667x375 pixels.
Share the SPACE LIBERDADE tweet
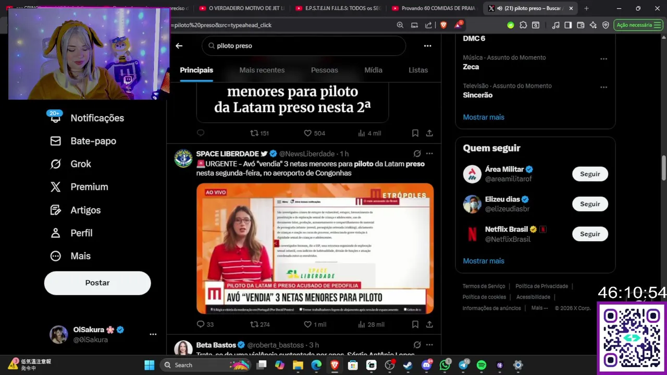tap(429, 324)
